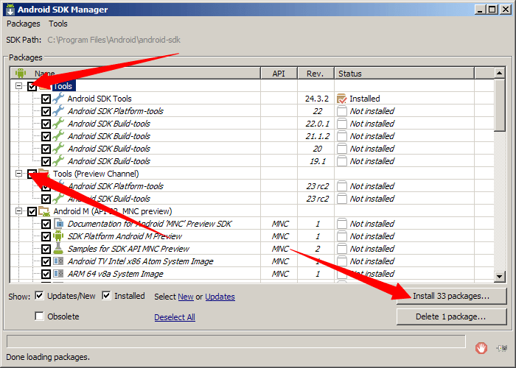Click the system image icon for ARM 64 v8a
This screenshot has height=368, width=516.
[x=58, y=274]
